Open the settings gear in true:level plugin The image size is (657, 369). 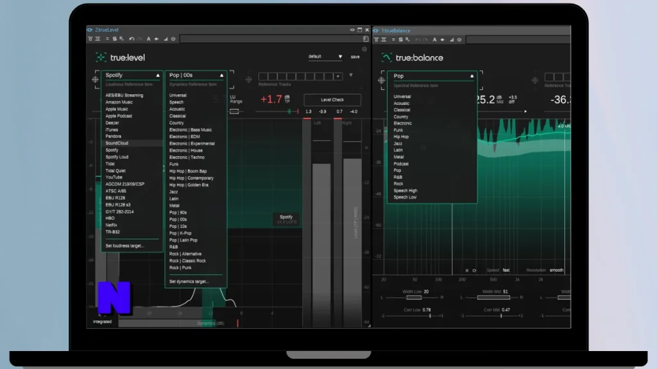coord(364,49)
